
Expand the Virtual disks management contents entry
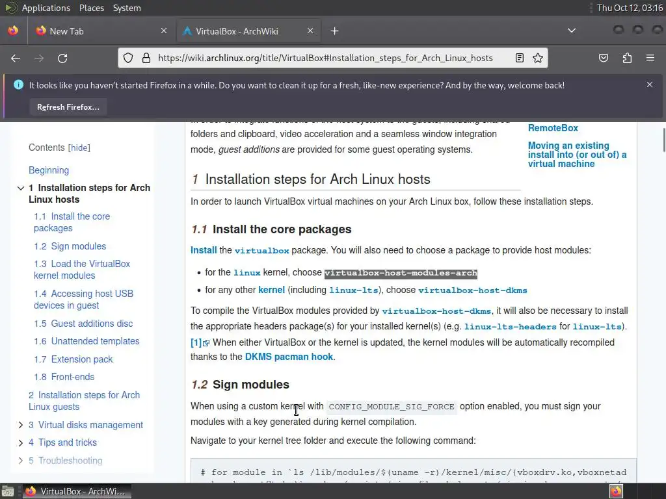[x=20, y=425]
